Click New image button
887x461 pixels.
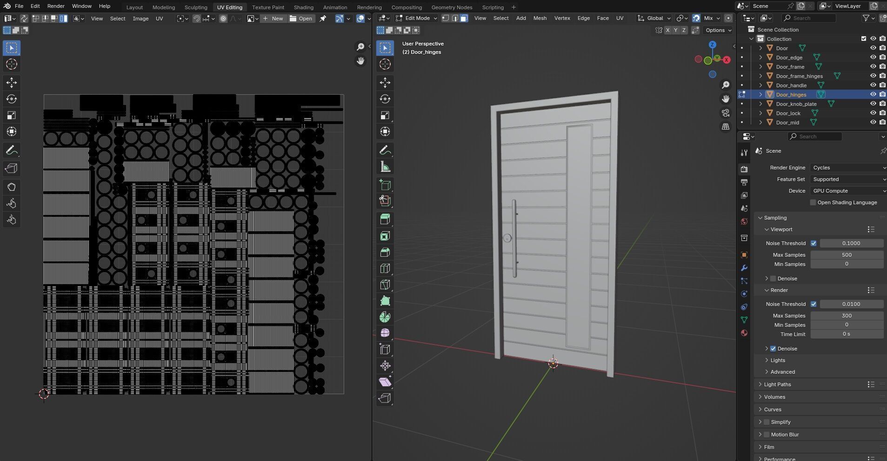pos(273,19)
